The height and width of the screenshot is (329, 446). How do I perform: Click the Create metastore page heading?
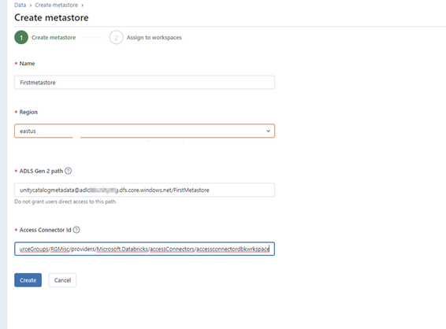coord(51,17)
